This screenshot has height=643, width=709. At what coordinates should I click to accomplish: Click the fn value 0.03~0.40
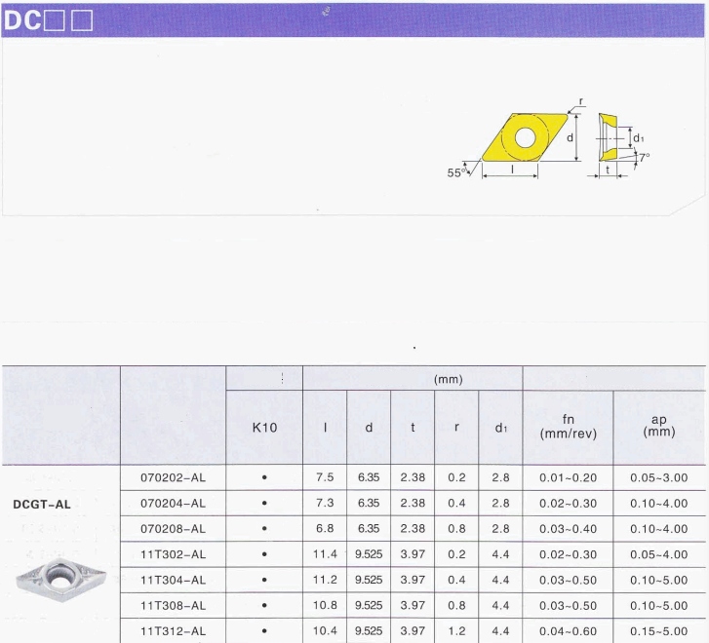pyautogui.click(x=569, y=529)
